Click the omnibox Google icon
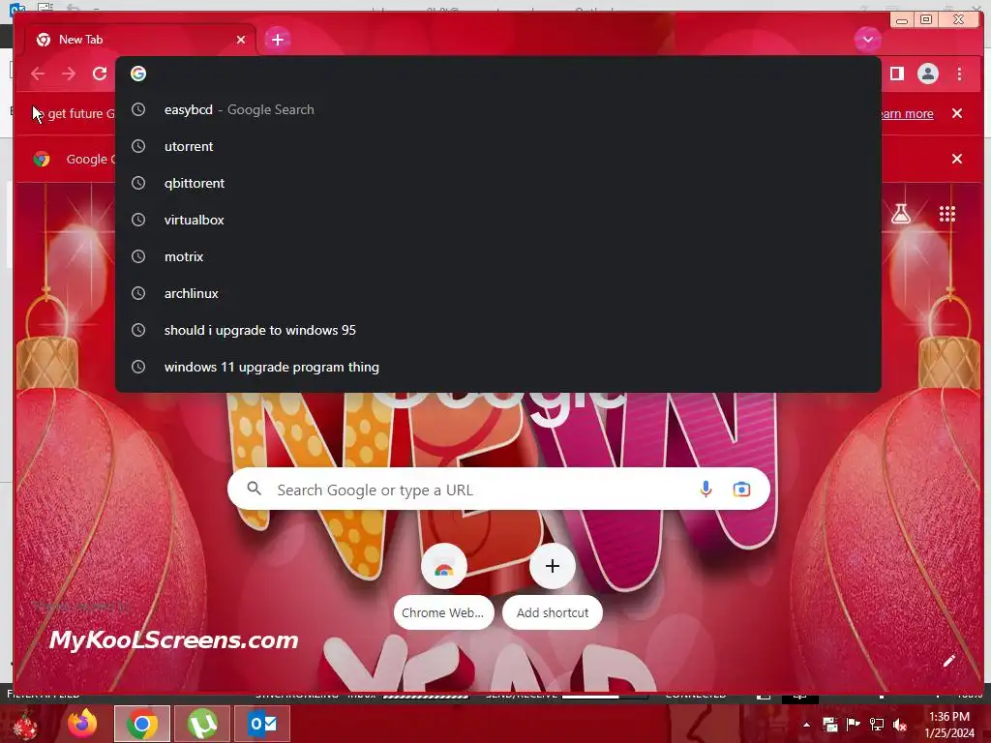 [138, 74]
